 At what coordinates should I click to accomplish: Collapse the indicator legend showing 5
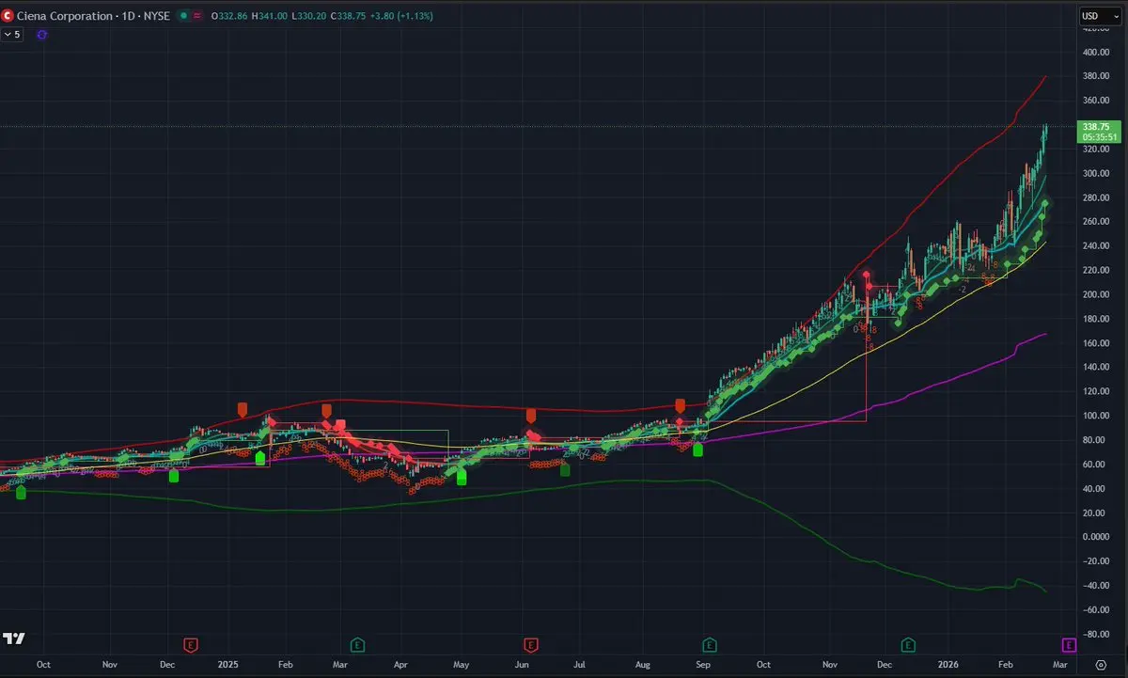pos(11,34)
